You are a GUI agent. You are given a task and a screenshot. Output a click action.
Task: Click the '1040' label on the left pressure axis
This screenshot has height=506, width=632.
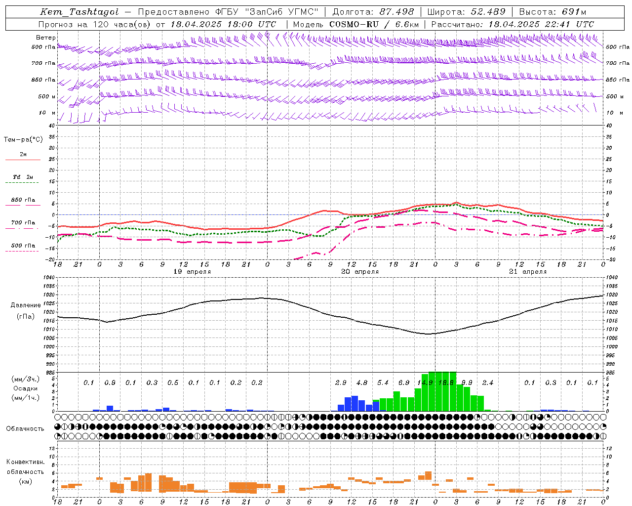(48, 278)
